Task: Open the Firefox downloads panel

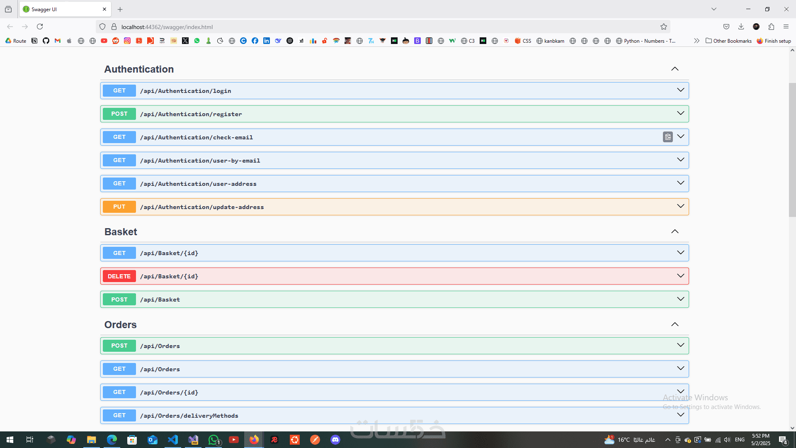Action: [741, 27]
